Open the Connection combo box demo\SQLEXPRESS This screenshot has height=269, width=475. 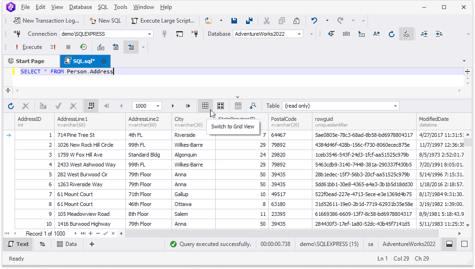pos(106,34)
